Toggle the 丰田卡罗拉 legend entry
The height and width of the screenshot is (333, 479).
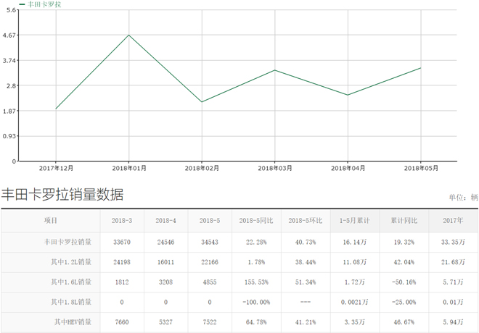pyautogui.click(x=40, y=4)
